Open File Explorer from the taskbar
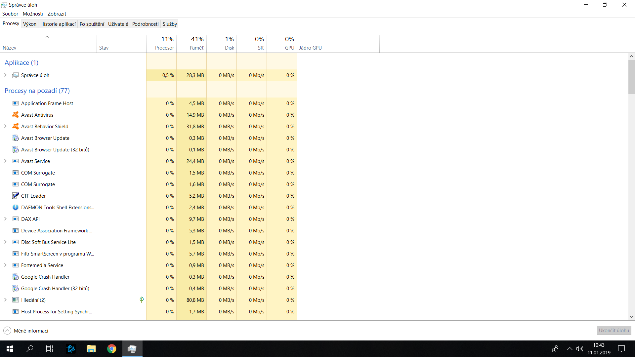Image resolution: width=635 pixels, height=357 pixels. click(x=91, y=349)
